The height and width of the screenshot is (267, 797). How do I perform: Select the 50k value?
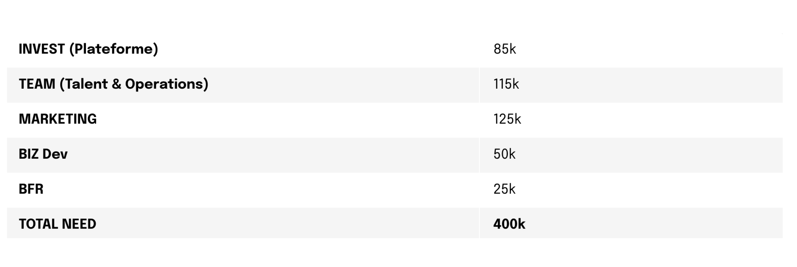(504, 154)
